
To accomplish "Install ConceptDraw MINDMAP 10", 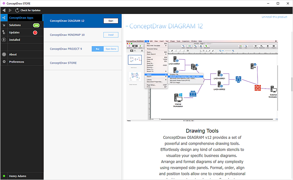I will point(111,35).
